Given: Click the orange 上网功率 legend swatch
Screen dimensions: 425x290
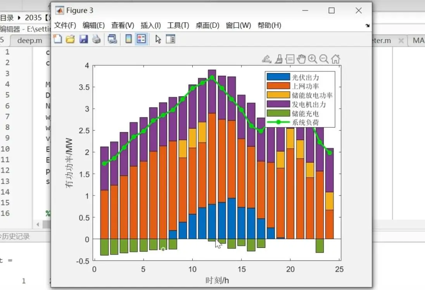Looking at the screenshot, I should pos(278,86).
